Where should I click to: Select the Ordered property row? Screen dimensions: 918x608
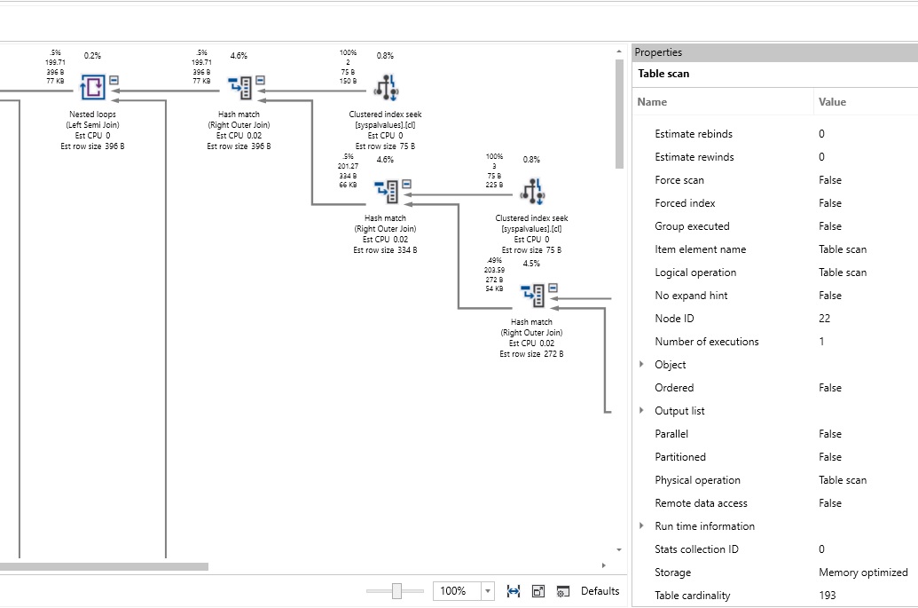(775, 388)
